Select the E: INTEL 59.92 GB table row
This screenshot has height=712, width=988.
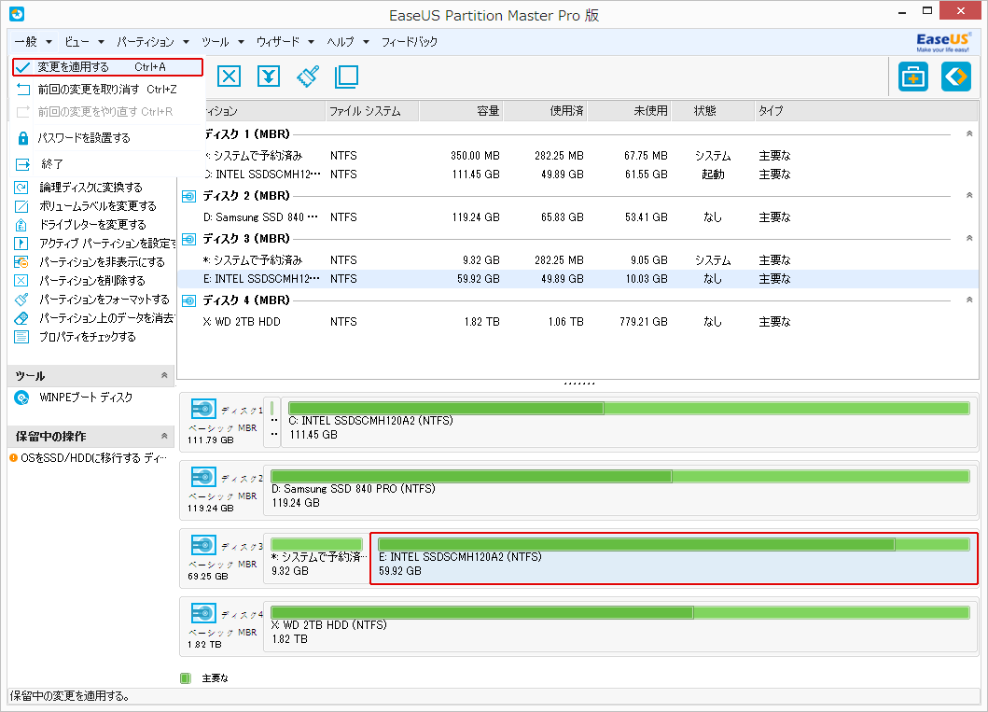(577, 279)
